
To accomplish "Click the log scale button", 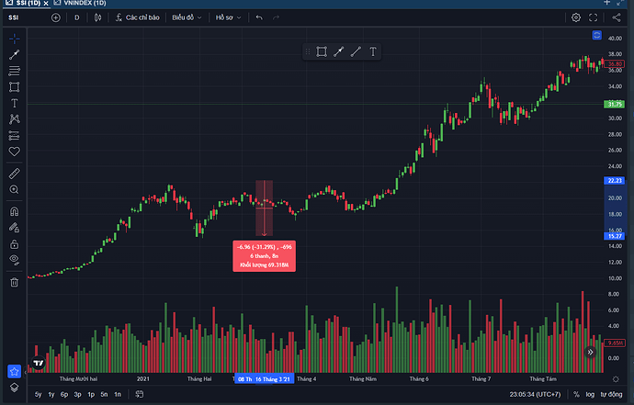I will pyautogui.click(x=589, y=394).
